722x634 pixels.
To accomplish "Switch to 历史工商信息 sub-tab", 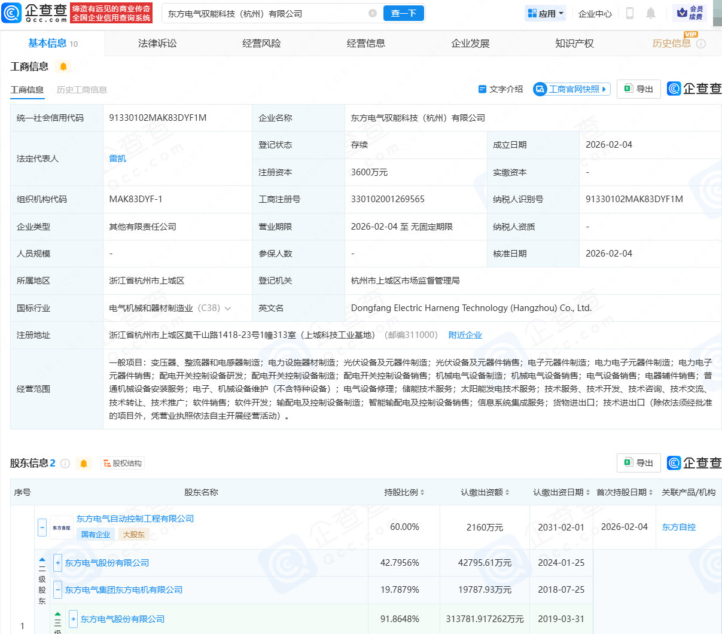I will click(x=82, y=90).
